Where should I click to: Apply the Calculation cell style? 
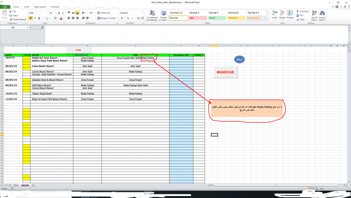click(256, 18)
